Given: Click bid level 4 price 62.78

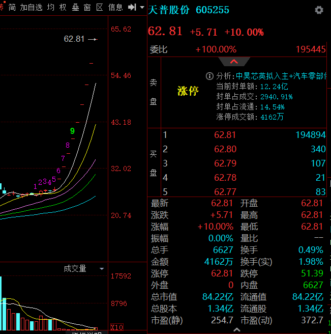Looking at the screenshot, I should click(225, 178).
